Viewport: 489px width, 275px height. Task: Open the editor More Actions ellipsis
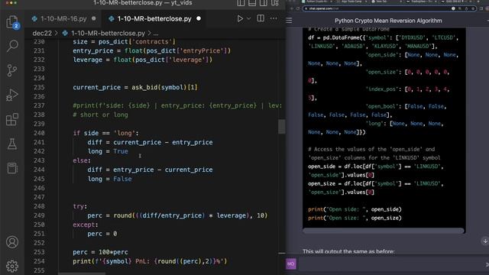(274, 18)
